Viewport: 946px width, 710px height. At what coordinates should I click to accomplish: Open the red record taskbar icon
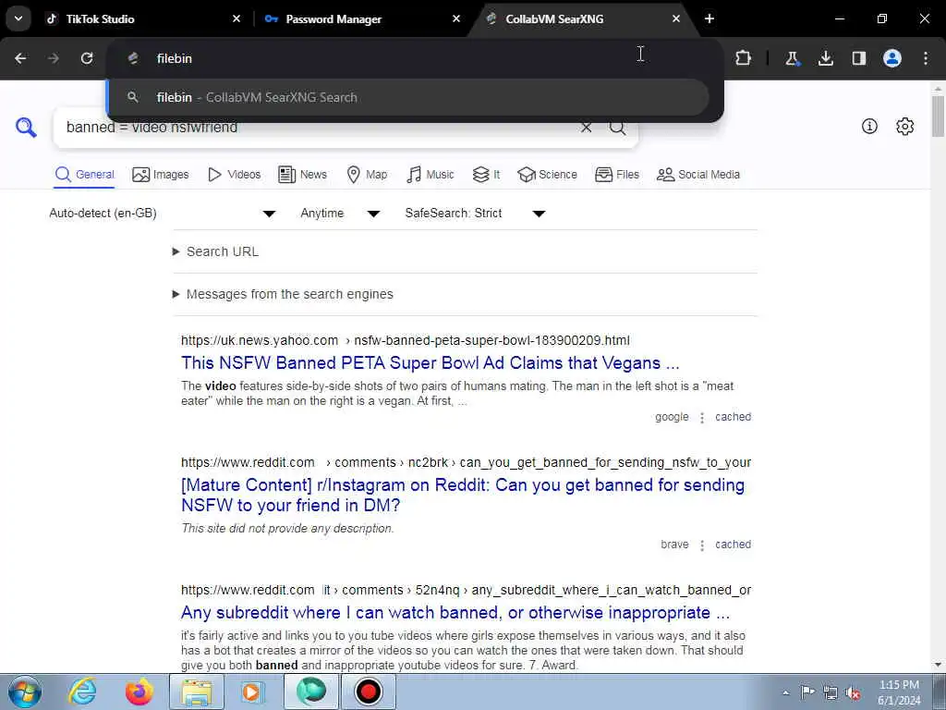368,692
